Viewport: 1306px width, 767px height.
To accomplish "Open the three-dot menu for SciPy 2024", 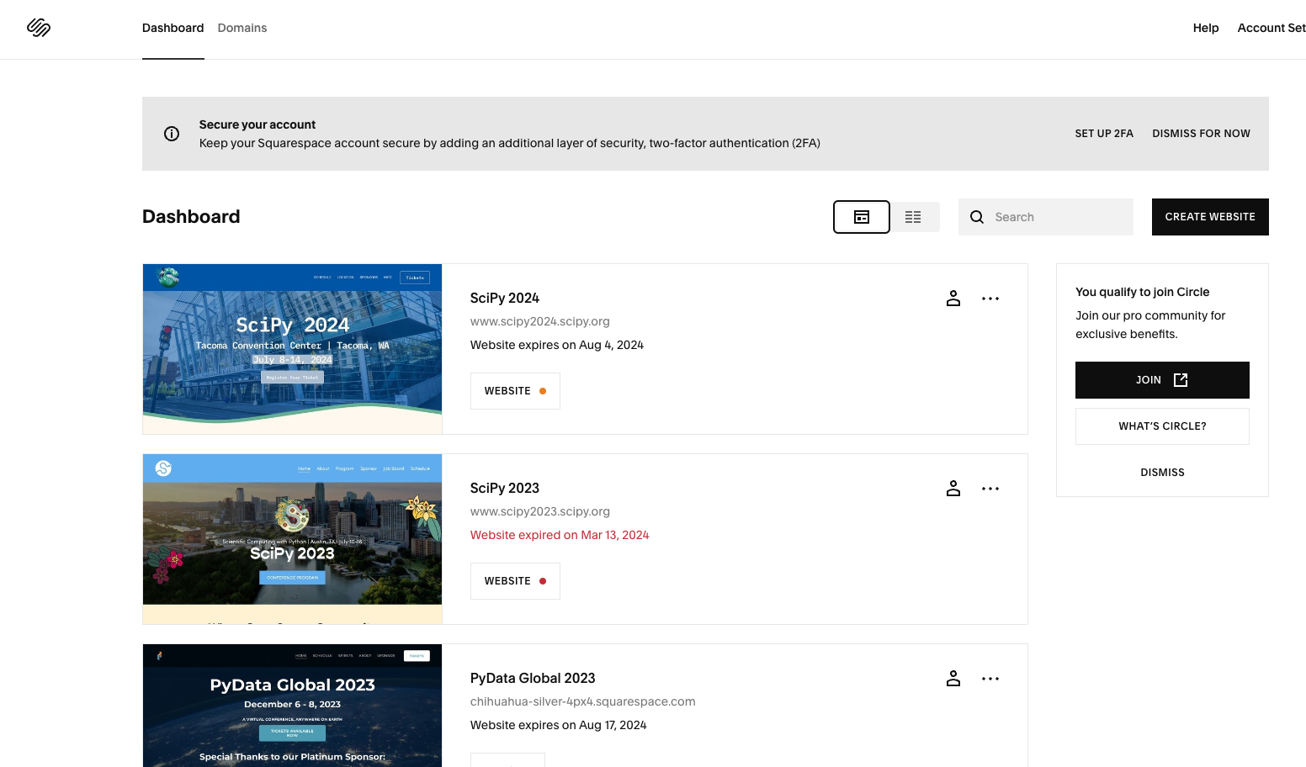I will point(990,299).
